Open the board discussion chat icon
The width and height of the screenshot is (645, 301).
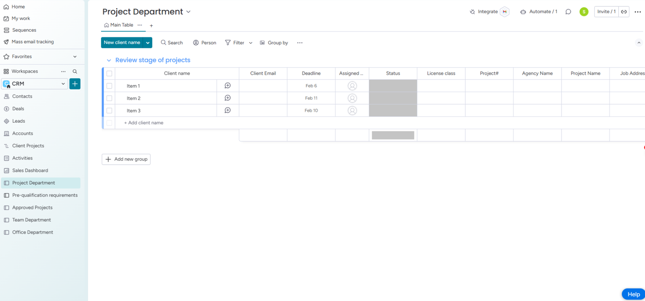[x=568, y=12]
